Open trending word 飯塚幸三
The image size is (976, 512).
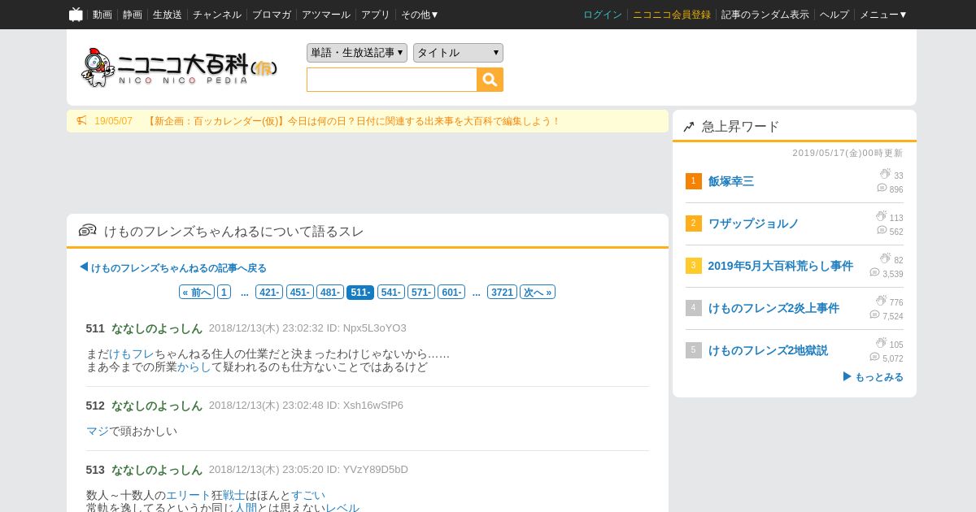tap(731, 181)
